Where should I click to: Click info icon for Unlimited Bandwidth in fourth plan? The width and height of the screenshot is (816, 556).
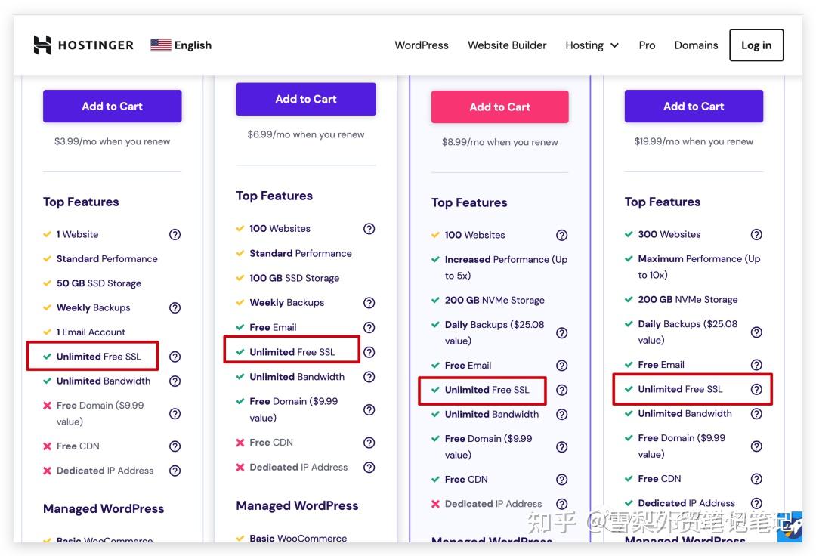pos(756,413)
